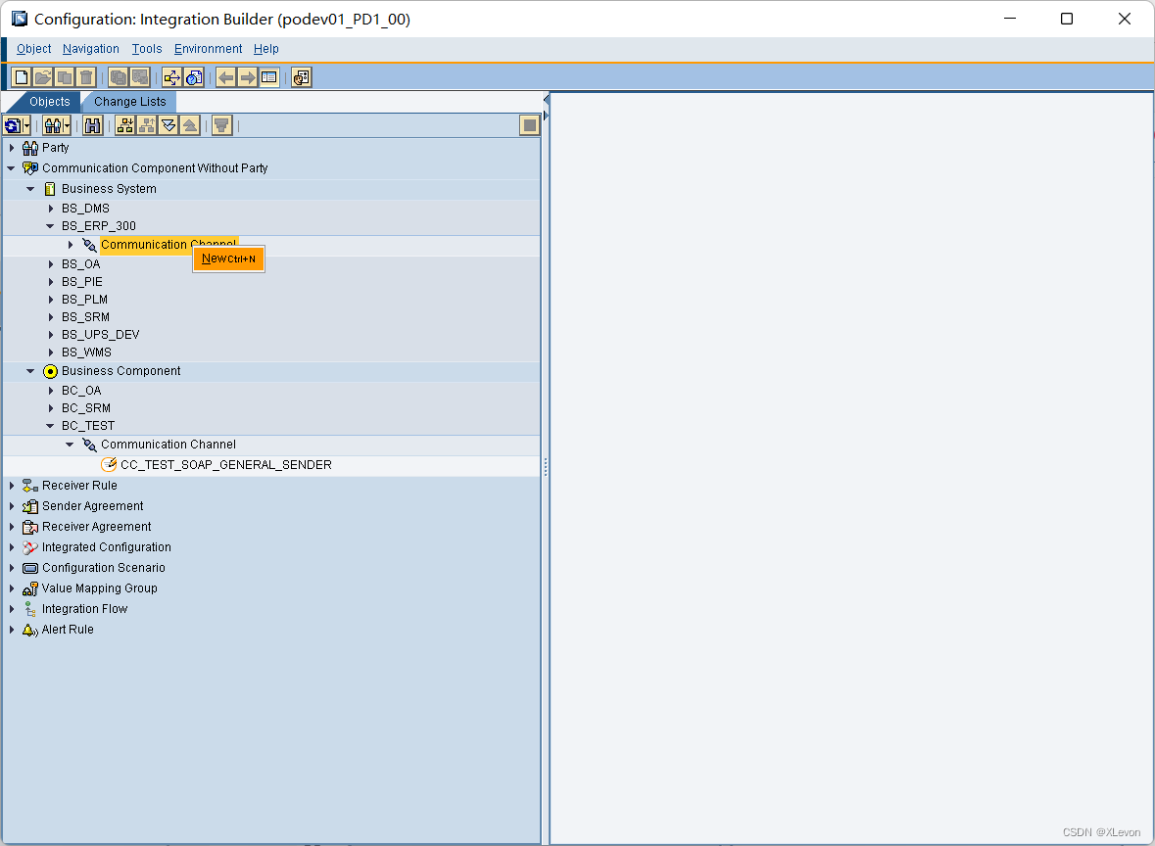
Task: Expand the BS_PLM node
Action: point(51,300)
